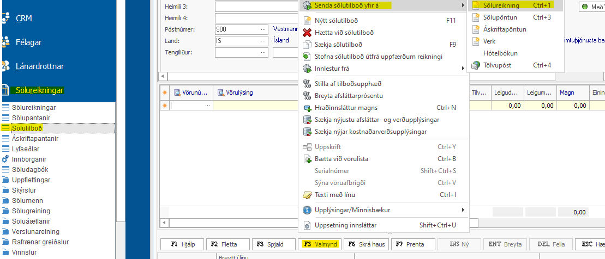Select Sækja sölutilboð menu entry
Image resolution: width=605 pixels, height=259 pixels.
coord(338,45)
